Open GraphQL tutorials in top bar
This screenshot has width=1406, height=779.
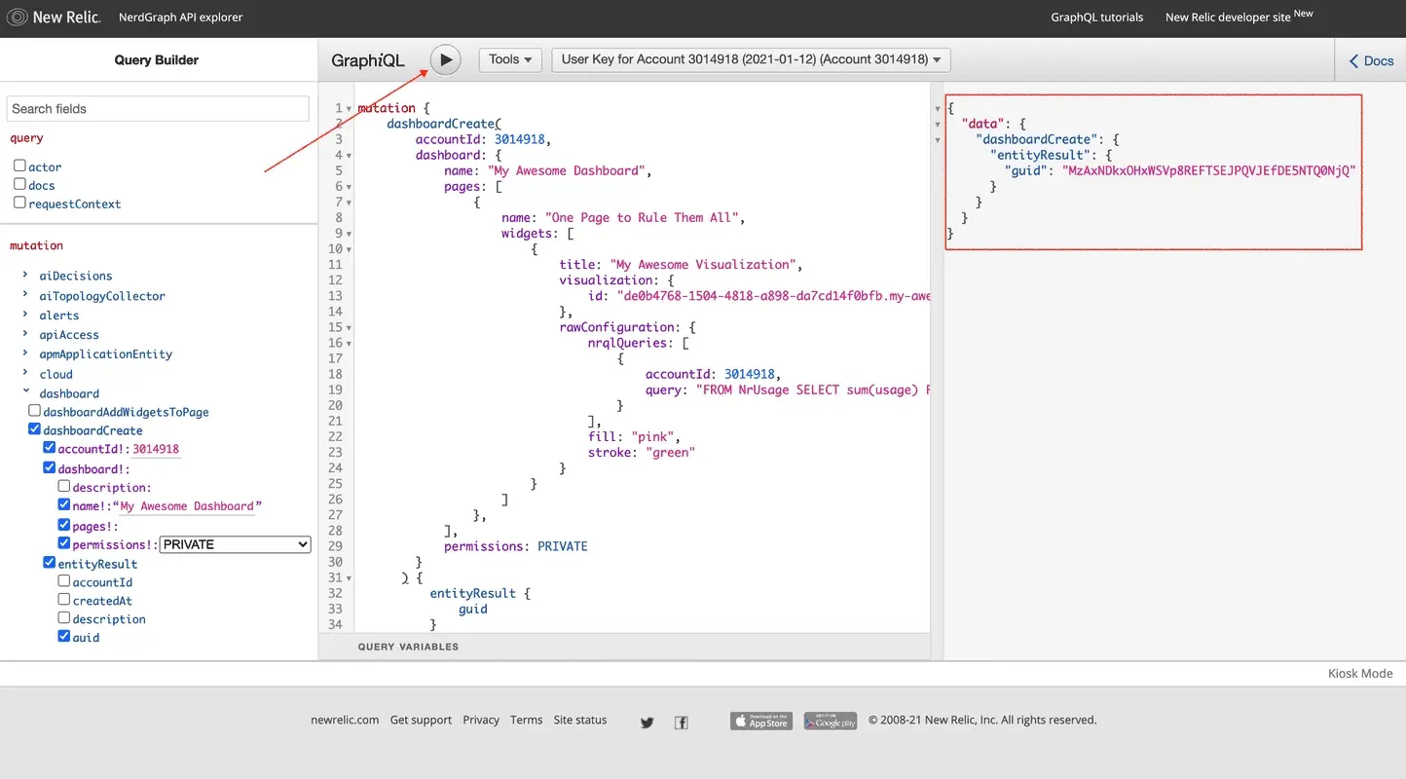(x=1096, y=17)
